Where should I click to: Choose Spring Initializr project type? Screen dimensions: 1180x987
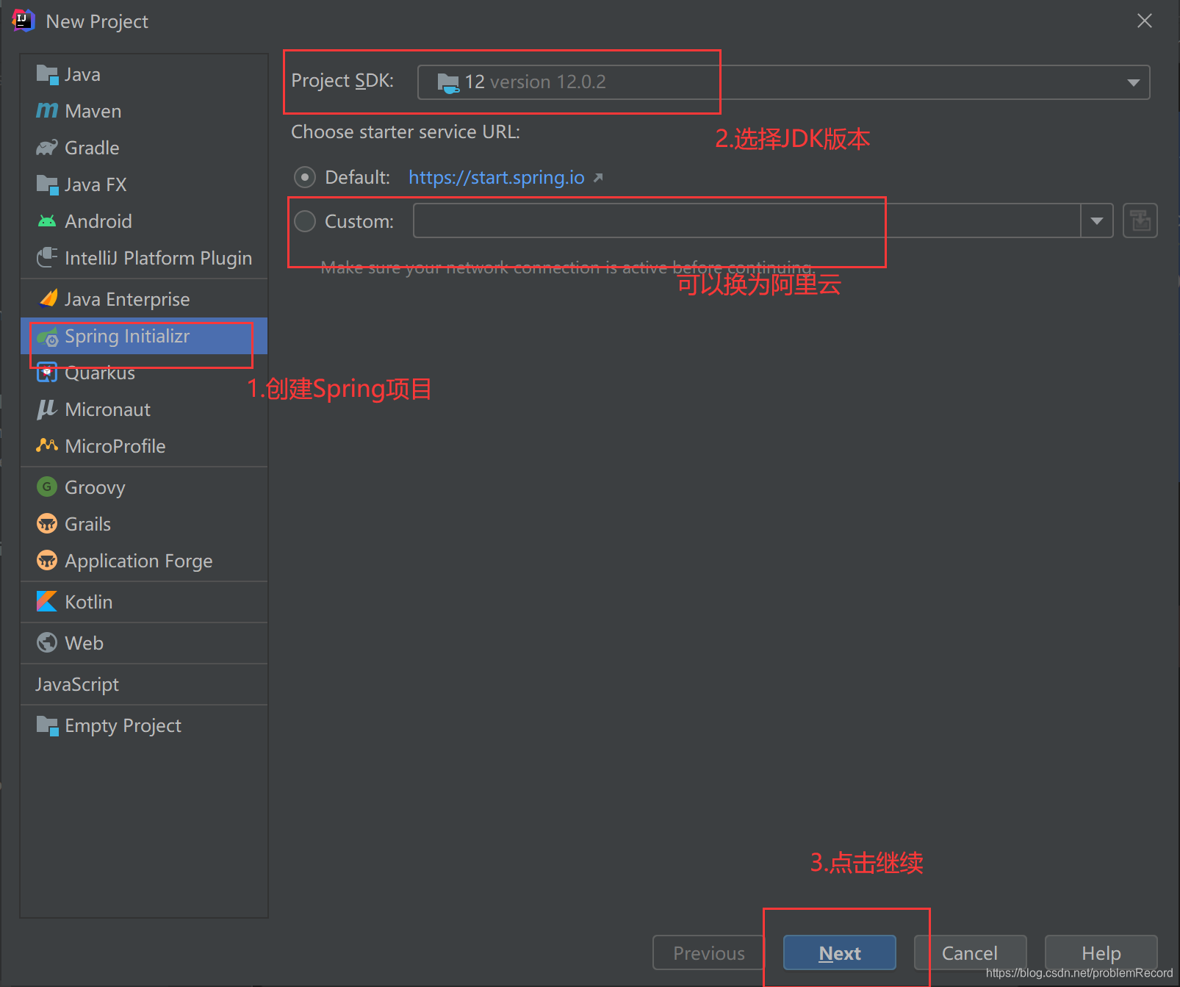click(x=144, y=336)
